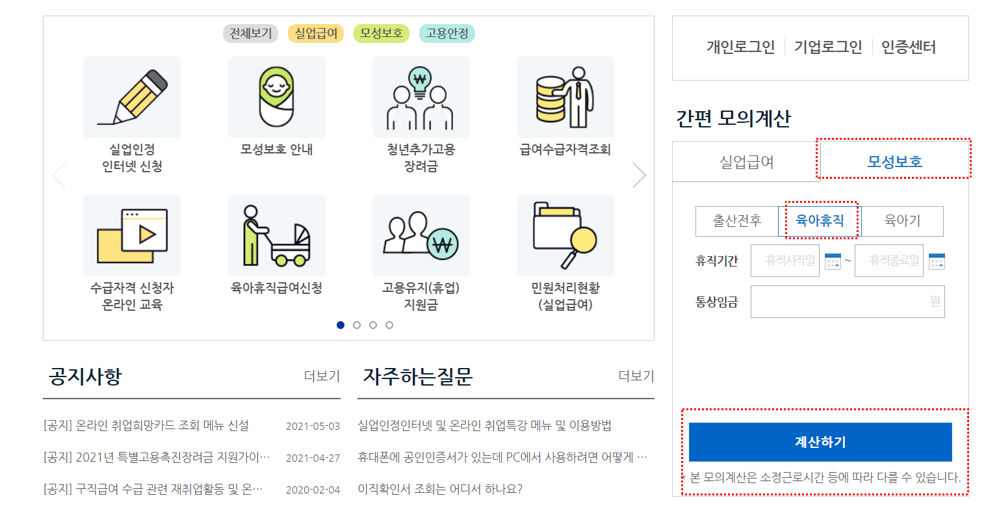986x513 pixels.
Task: Click the 육아휴직급여신청 stroller icon
Action: 276,235
